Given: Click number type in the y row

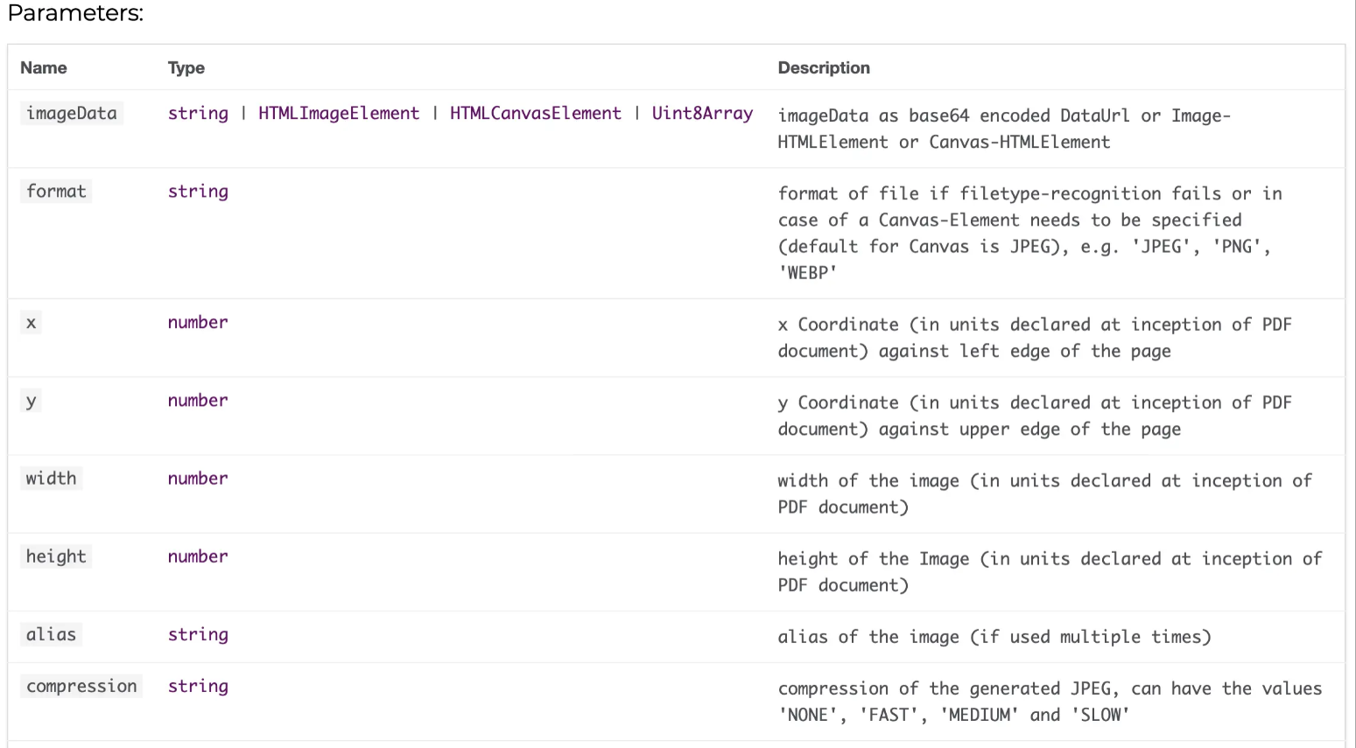Looking at the screenshot, I should point(198,400).
